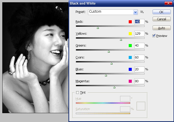Click the Magentas value field showing 80
The width and height of the screenshot is (174, 122).
(x=139, y=81)
